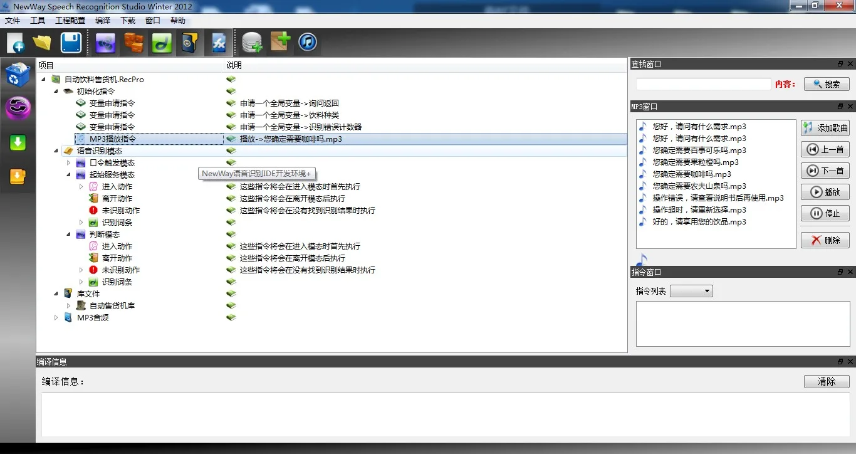Click the blue 'fx' document toolbar icon
Screen dimensions: 856x454
pos(219,43)
